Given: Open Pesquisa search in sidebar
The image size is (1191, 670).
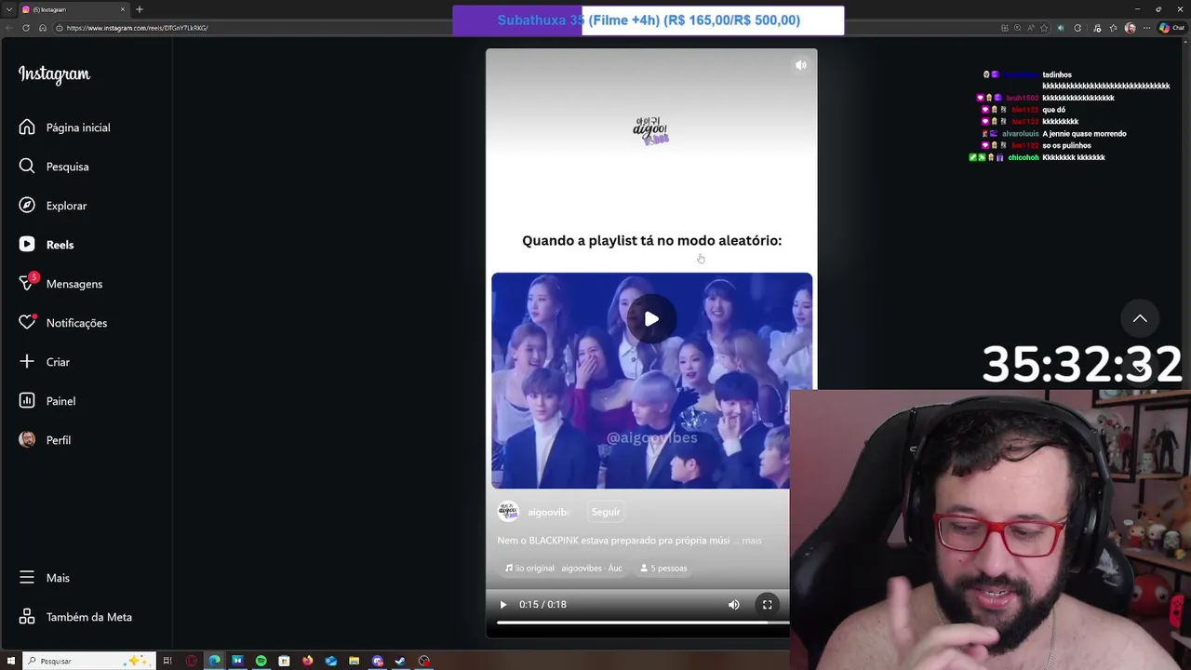Looking at the screenshot, I should click(x=54, y=167).
